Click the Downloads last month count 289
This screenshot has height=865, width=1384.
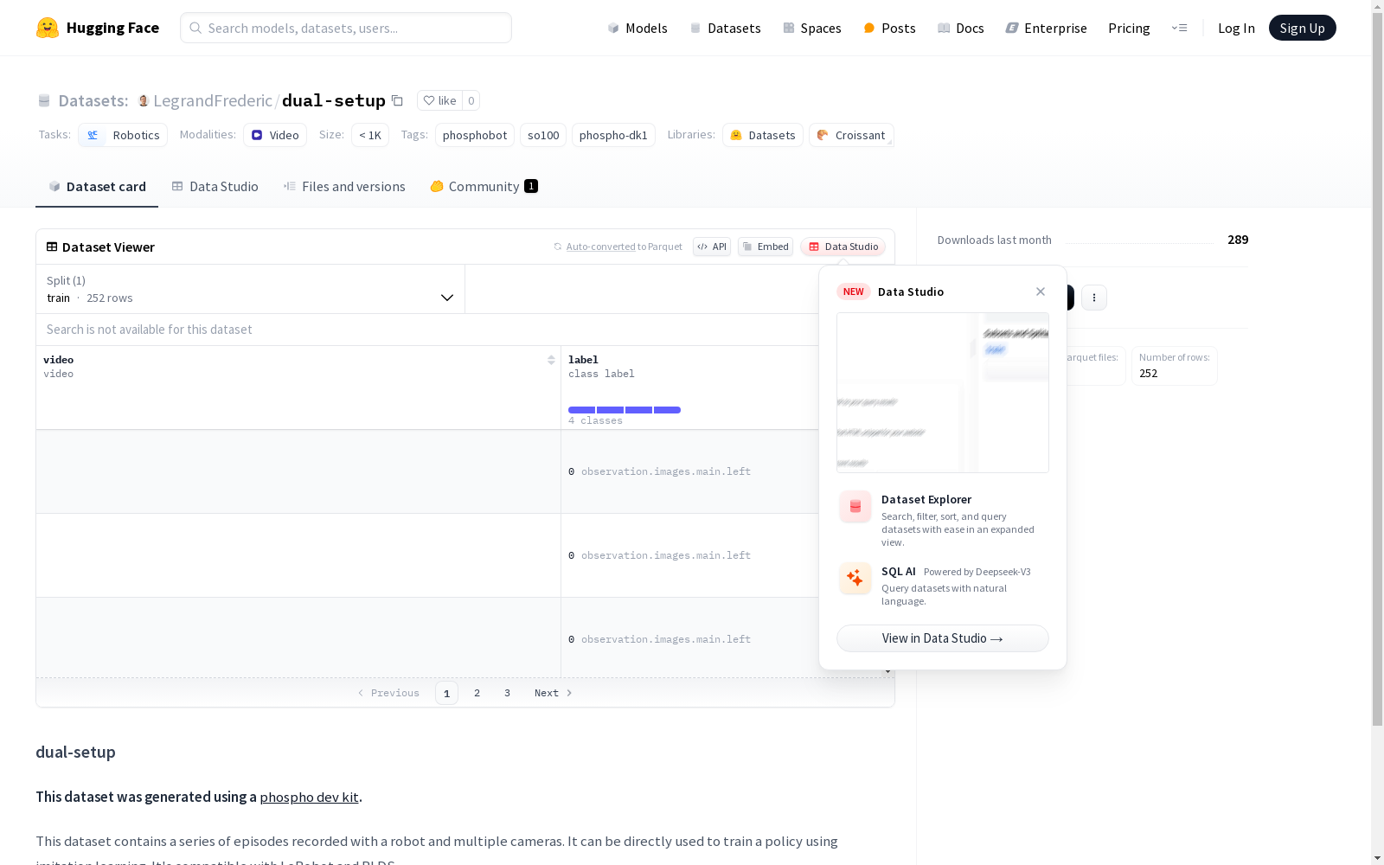click(1238, 240)
